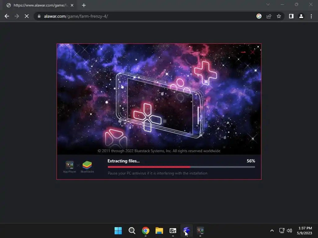
Task: Minimize the BlueStacks installer window
Action: point(243,52)
